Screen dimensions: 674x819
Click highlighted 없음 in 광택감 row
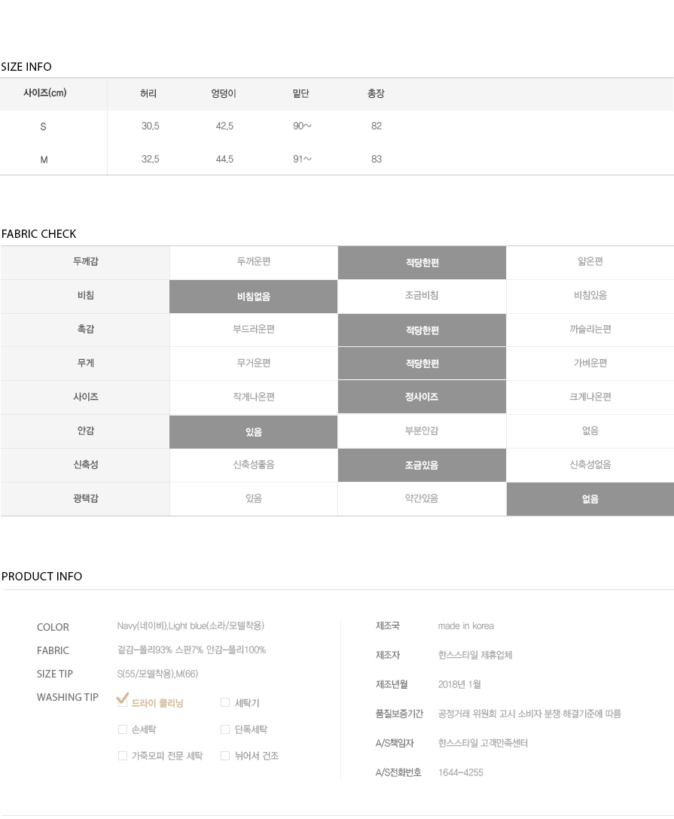click(x=590, y=499)
